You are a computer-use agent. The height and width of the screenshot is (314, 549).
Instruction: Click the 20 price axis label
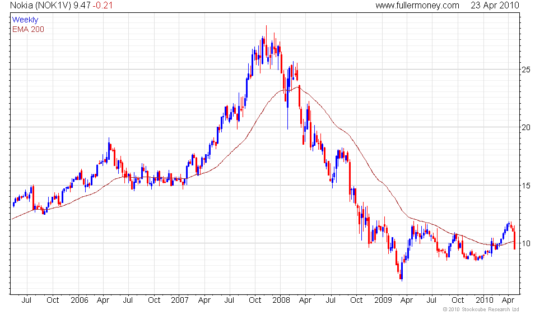coord(526,128)
